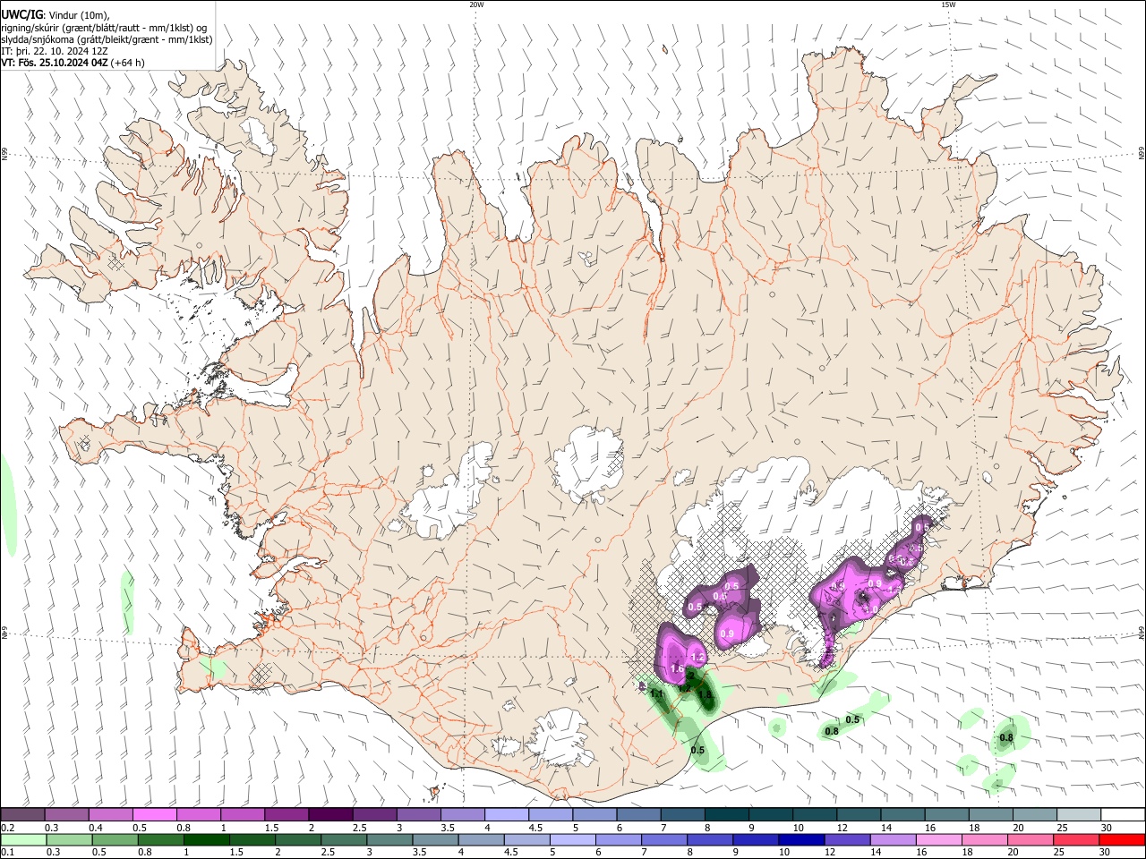Click the bright red 30+ rain swatch
Image resolution: width=1146 pixels, height=859 pixels.
point(1123,839)
